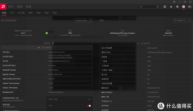
Task: Click the 2048 MB VRAM value
Action: [x=168, y=33]
